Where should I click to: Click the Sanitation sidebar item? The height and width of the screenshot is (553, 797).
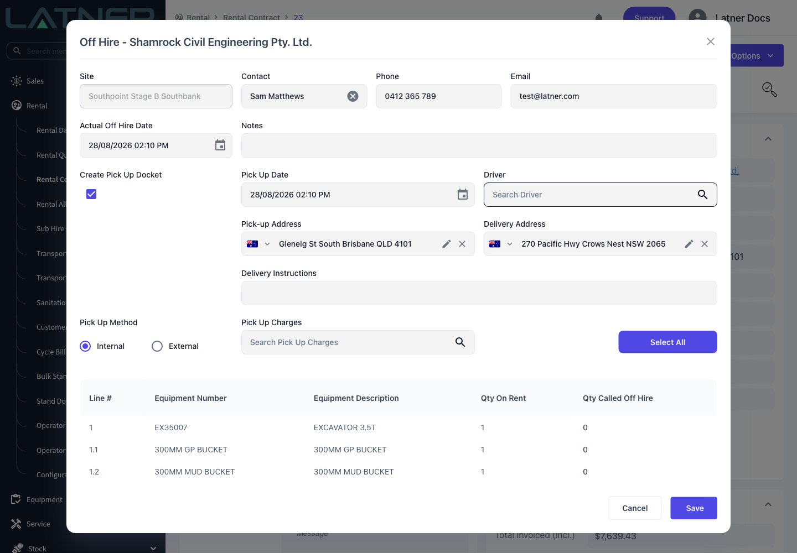[51, 302]
